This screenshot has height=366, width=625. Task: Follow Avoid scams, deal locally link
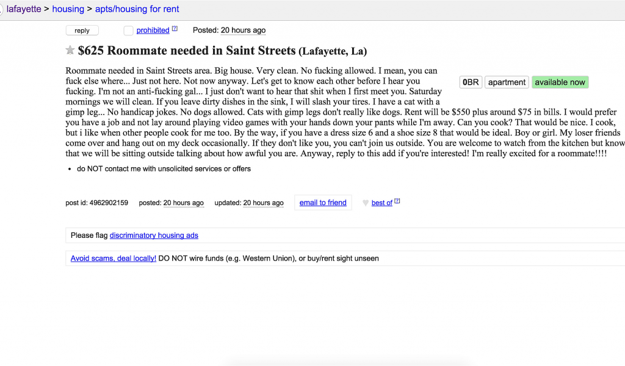tap(113, 259)
